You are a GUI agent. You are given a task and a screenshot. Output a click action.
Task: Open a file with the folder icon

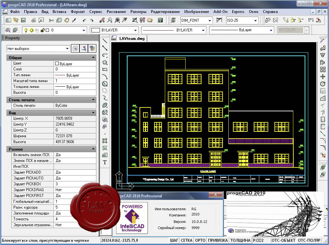pyautogui.click(x=16, y=20)
